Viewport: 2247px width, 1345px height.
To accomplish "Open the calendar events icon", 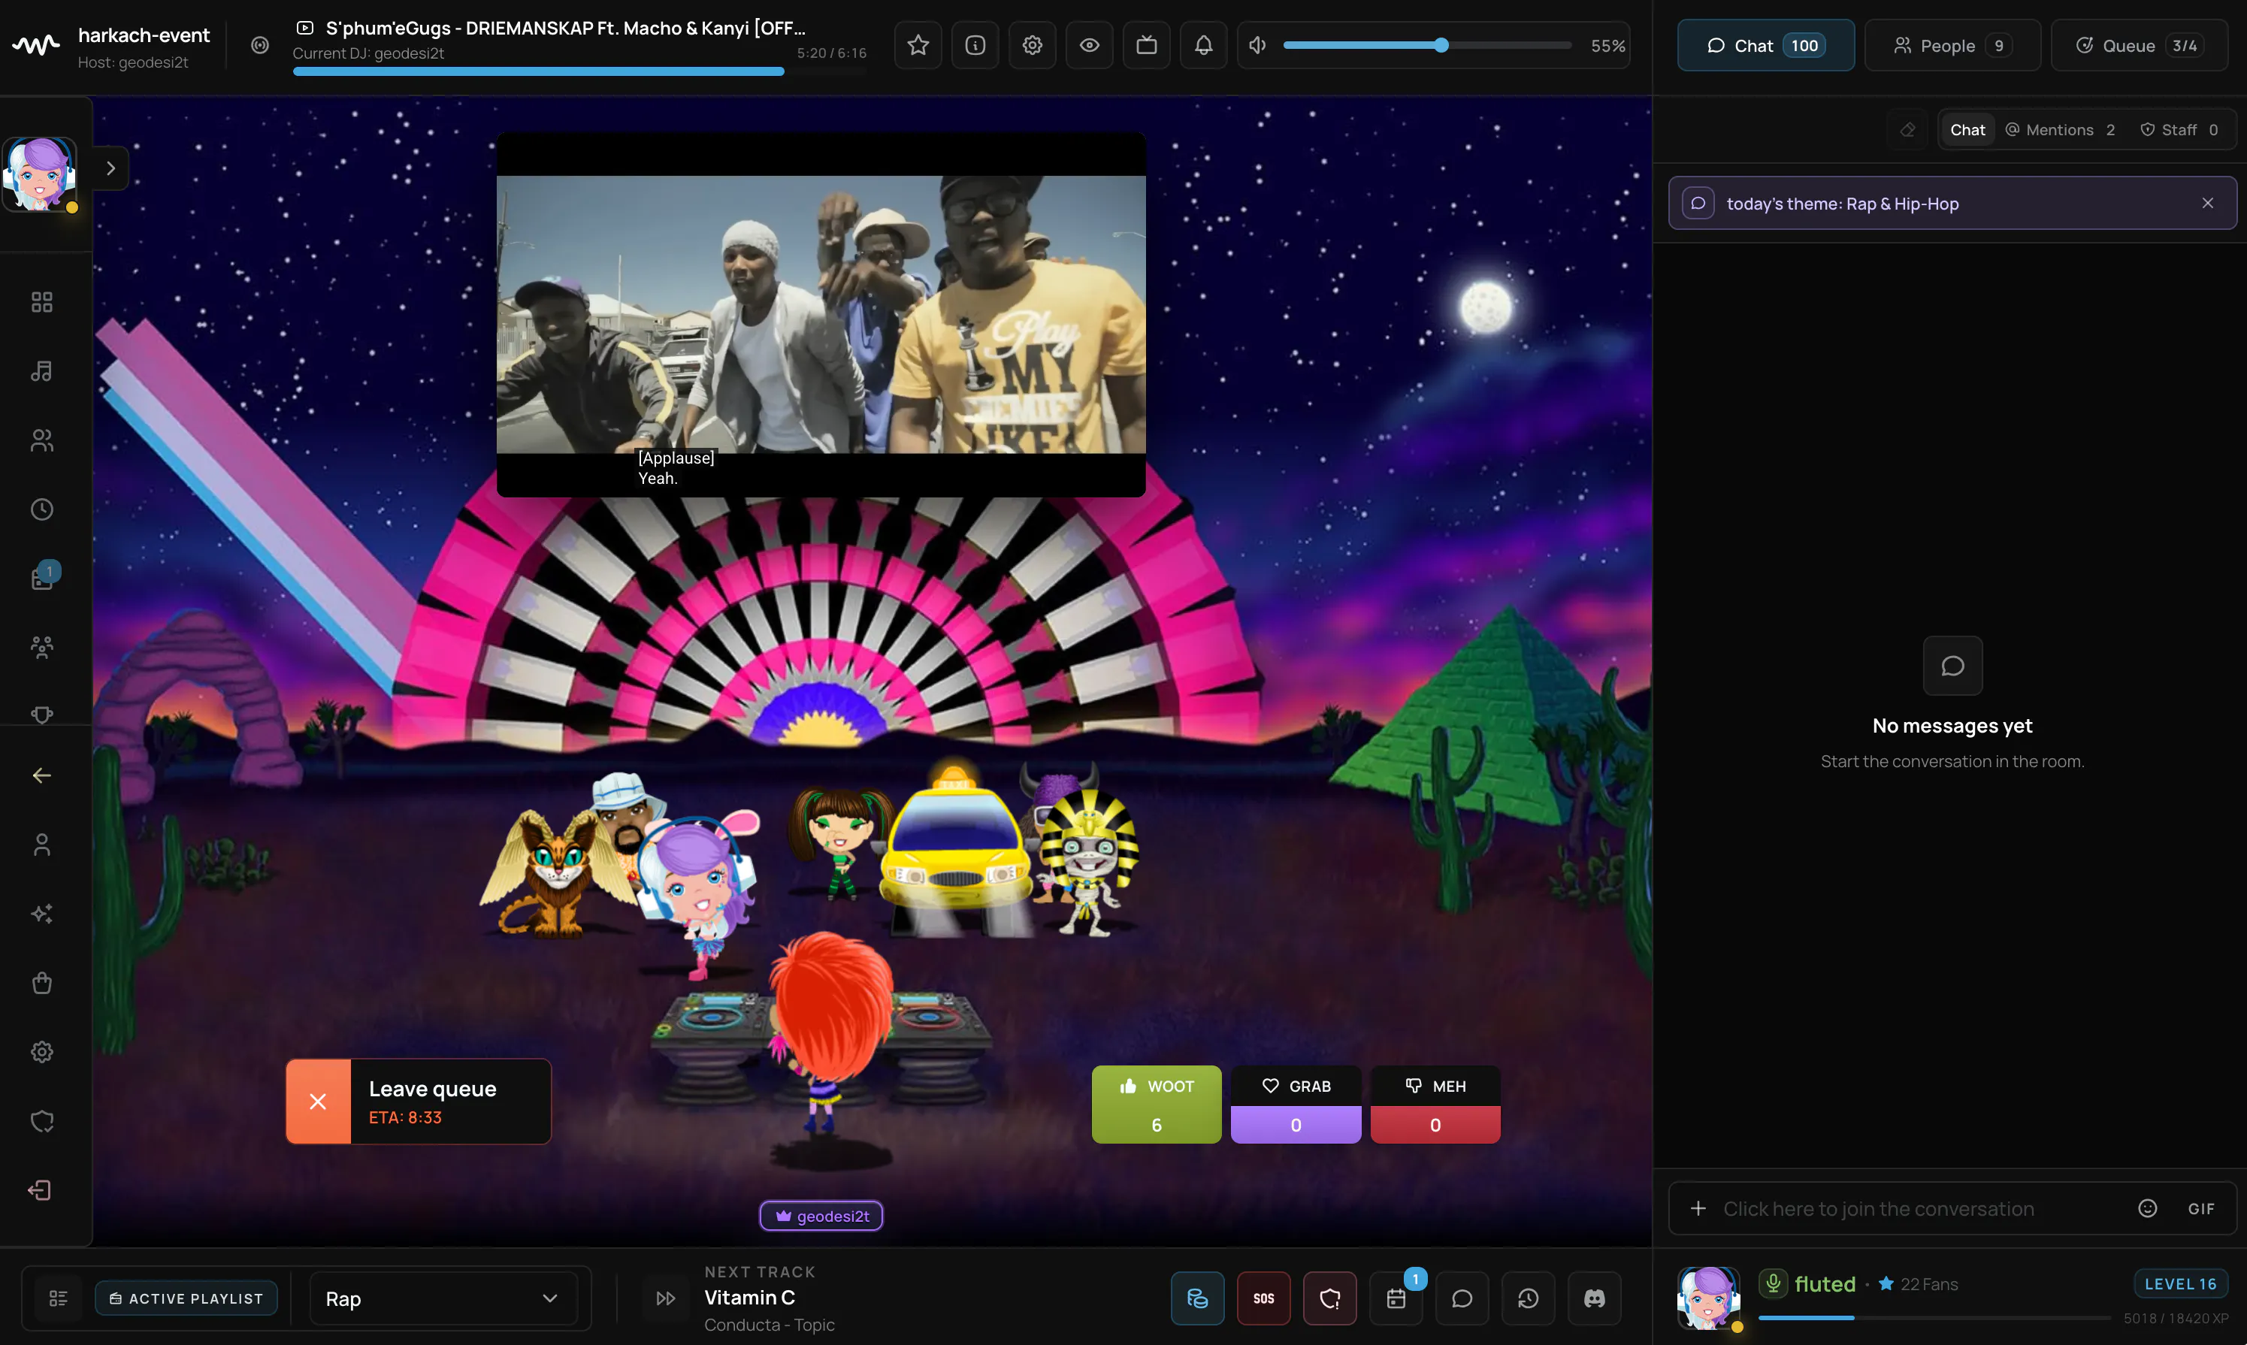I will click(1396, 1298).
